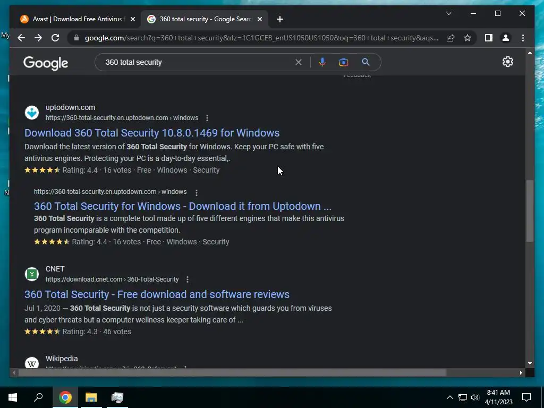Start voice search with the microphone
The height and width of the screenshot is (408, 544).
point(322,62)
